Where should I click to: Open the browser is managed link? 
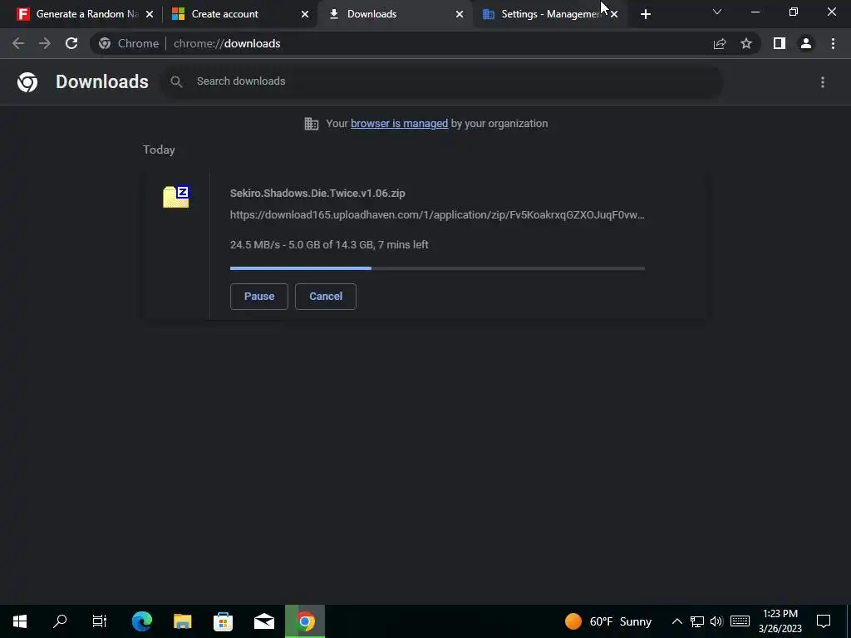pyautogui.click(x=400, y=124)
